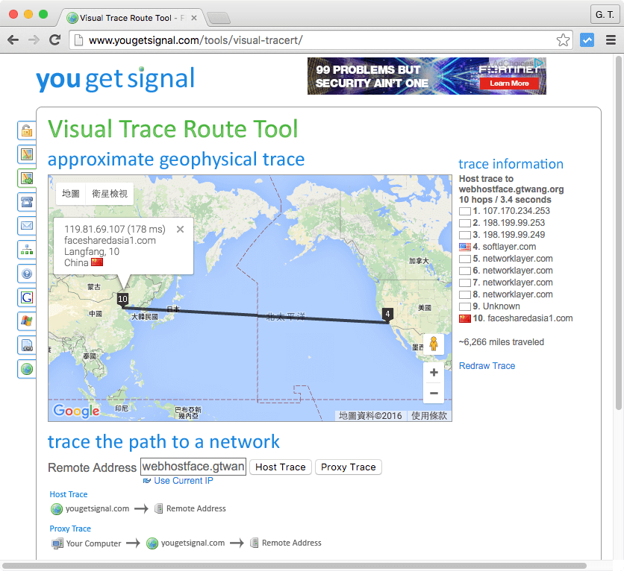This screenshot has height=571, width=624.
Task: Click the padlock tool icon in sidebar
Action: tap(27, 131)
